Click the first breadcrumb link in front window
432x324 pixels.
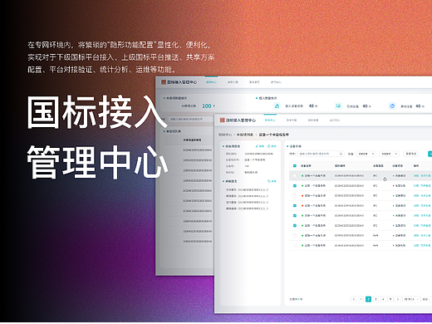[x=225, y=135]
